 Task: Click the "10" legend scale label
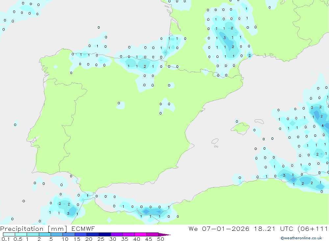click(x=65, y=239)
